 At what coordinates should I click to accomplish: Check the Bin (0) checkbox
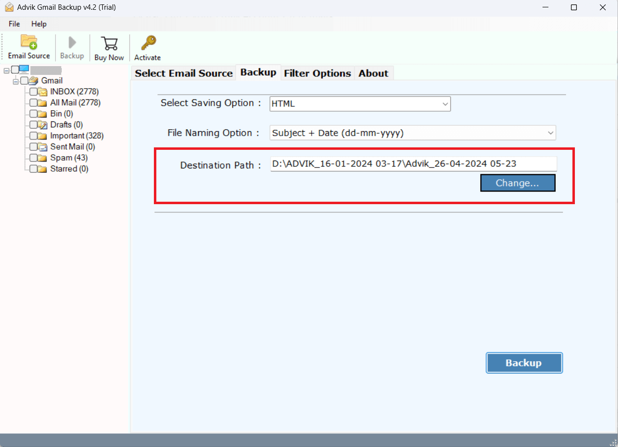(33, 114)
